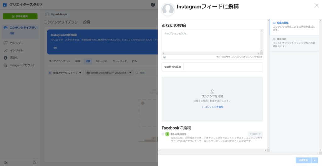The image size is (322, 166).
Task: Click the green lbg_webdesign Facebook page avatar
Action: 167,134
